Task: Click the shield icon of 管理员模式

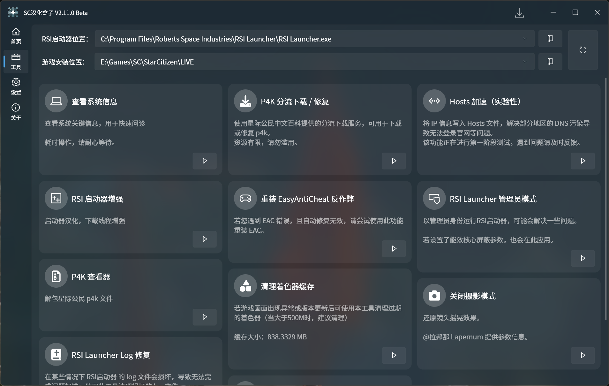Action: [x=434, y=199]
